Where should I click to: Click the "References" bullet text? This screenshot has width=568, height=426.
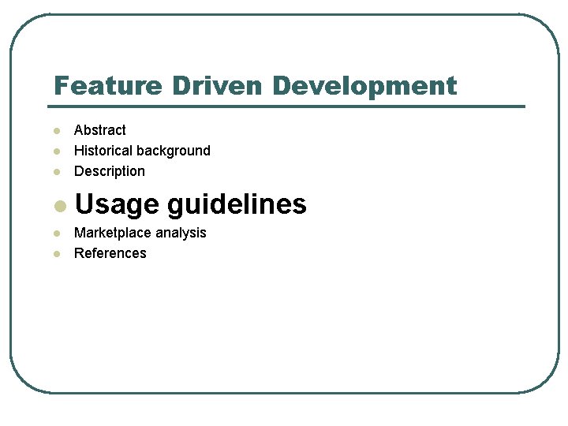click(x=110, y=253)
